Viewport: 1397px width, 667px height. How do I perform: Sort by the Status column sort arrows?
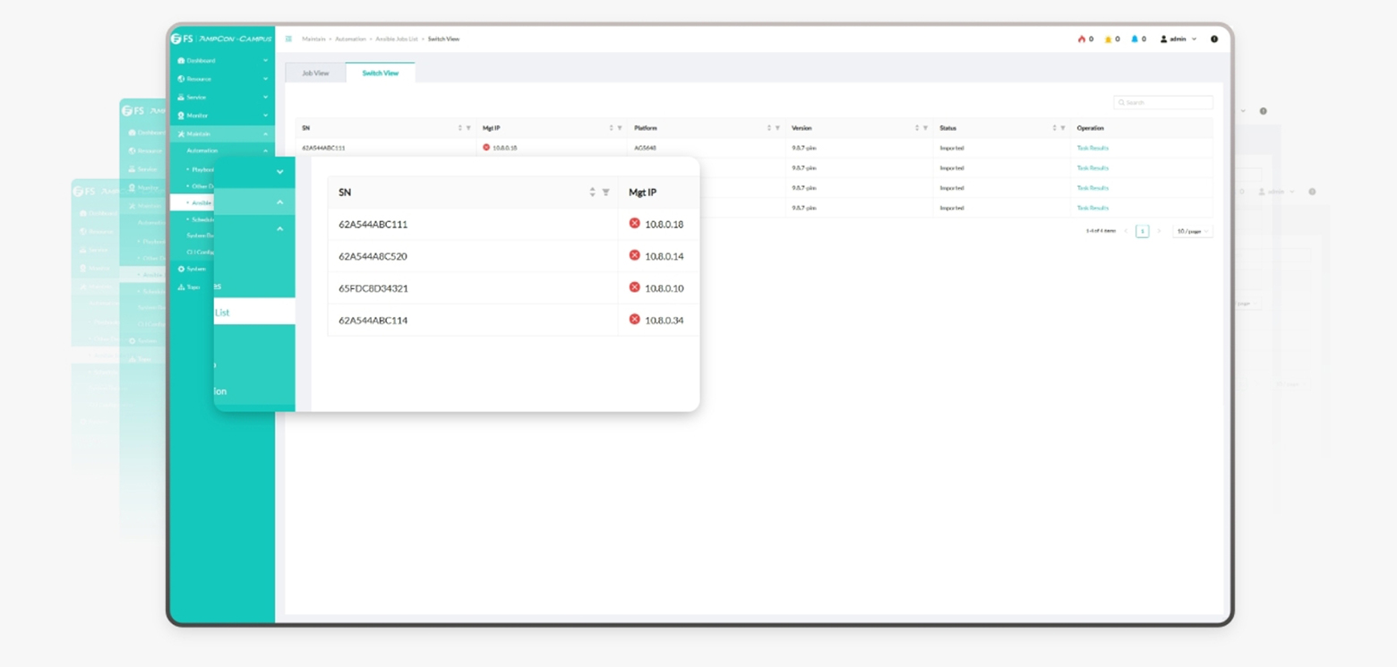1055,128
